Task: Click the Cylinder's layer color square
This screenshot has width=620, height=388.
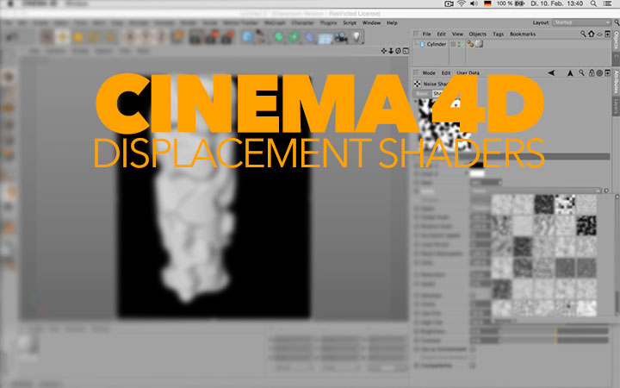Action: pyautogui.click(x=453, y=44)
